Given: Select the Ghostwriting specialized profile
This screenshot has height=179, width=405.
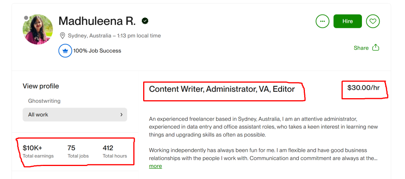Looking at the screenshot, I should [x=44, y=101].
